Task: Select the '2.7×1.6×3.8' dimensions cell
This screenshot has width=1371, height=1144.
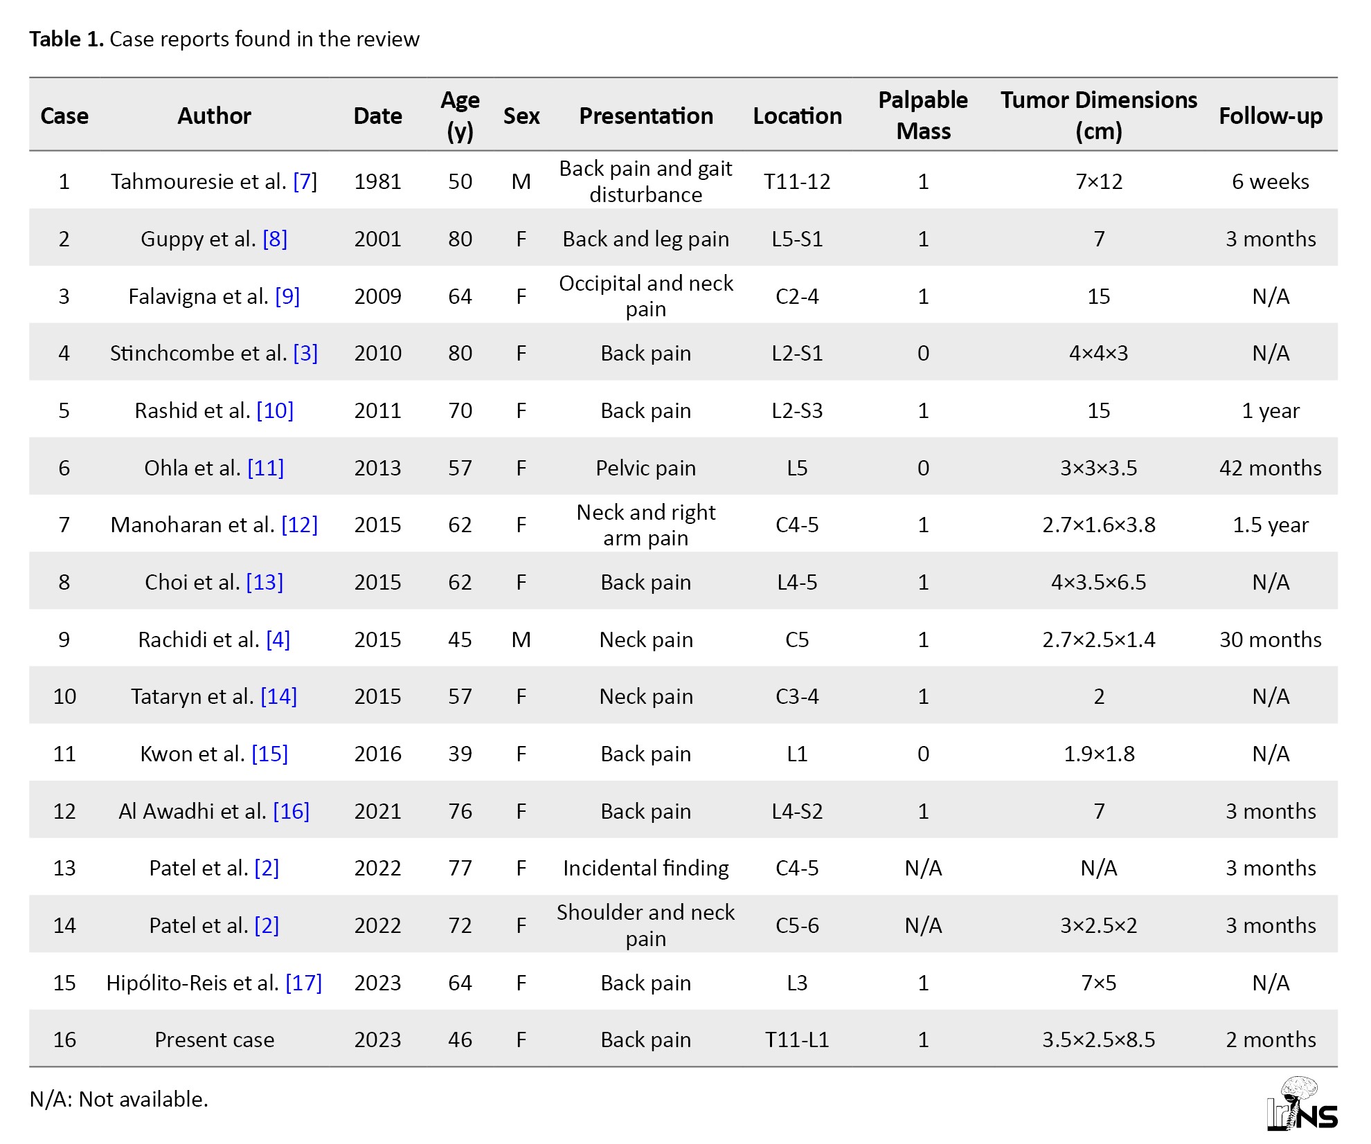Action: click(x=1099, y=525)
